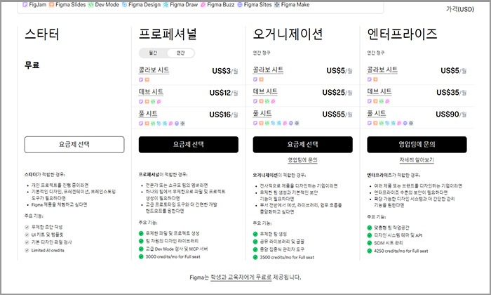491x295 pixels.
Task: Click Figma Sites icon under 엔터프라이즈 풀 시트
Action: coord(405,123)
